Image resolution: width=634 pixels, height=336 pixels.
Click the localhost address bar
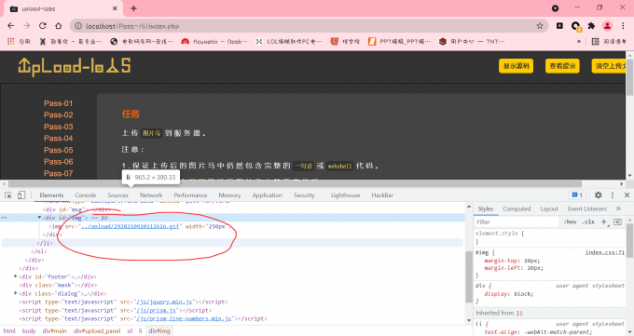308,26
